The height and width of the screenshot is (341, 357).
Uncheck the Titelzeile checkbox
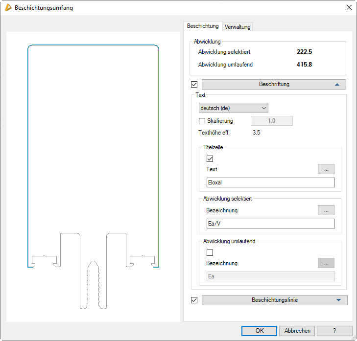pyautogui.click(x=210, y=159)
